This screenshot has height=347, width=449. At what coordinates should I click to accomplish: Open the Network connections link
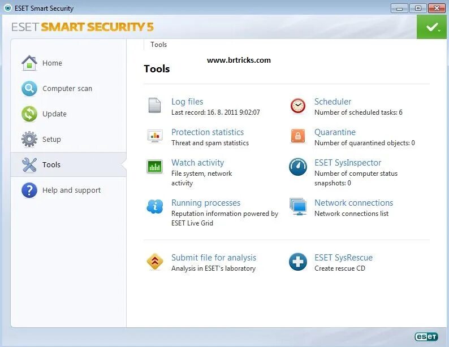pos(353,202)
